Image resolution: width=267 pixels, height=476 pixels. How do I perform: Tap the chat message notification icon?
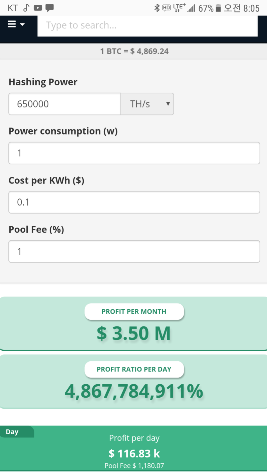pyautogui.click(x=50, y=8)
